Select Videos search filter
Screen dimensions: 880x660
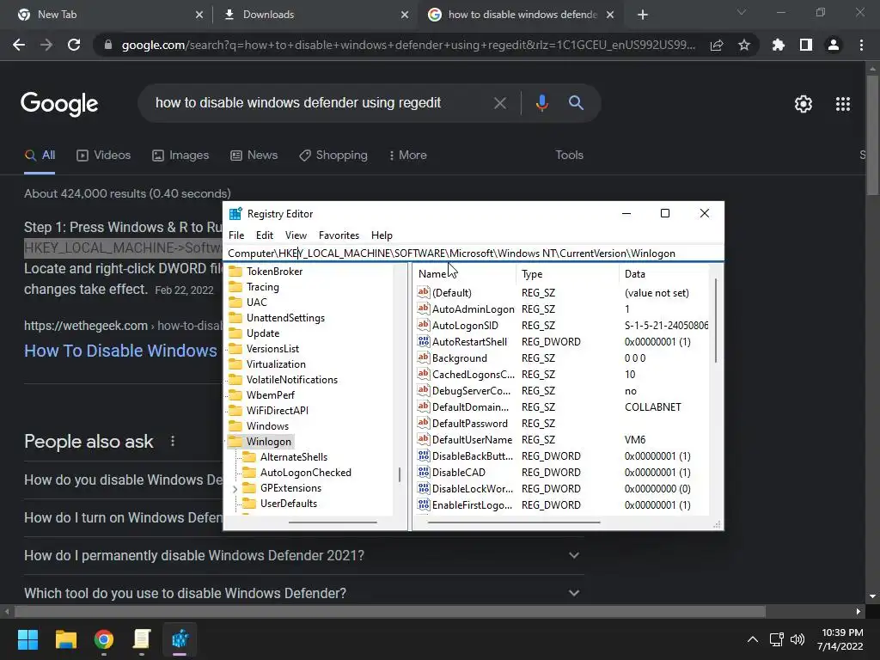(104, 155)
